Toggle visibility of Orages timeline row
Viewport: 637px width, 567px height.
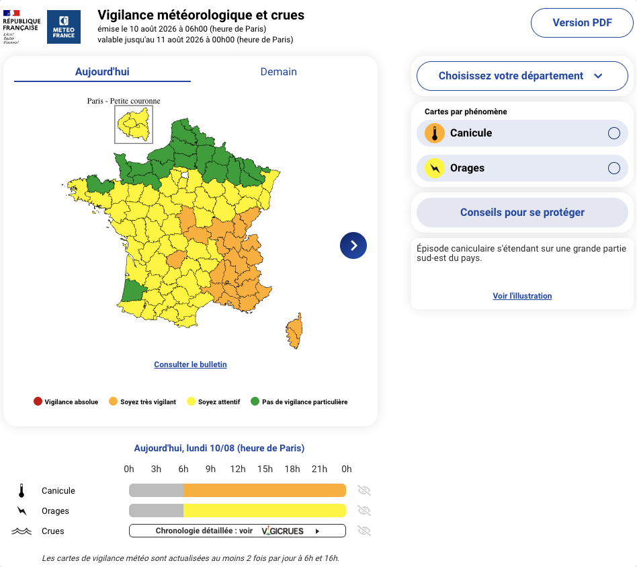364,511
